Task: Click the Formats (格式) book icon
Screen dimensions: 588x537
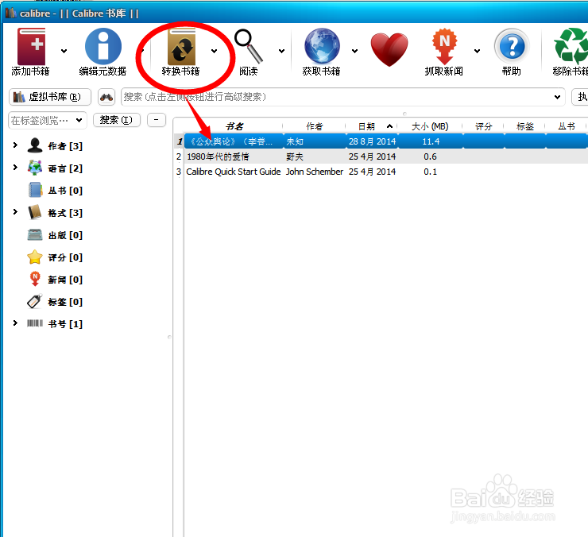Action: coord(35,212)
